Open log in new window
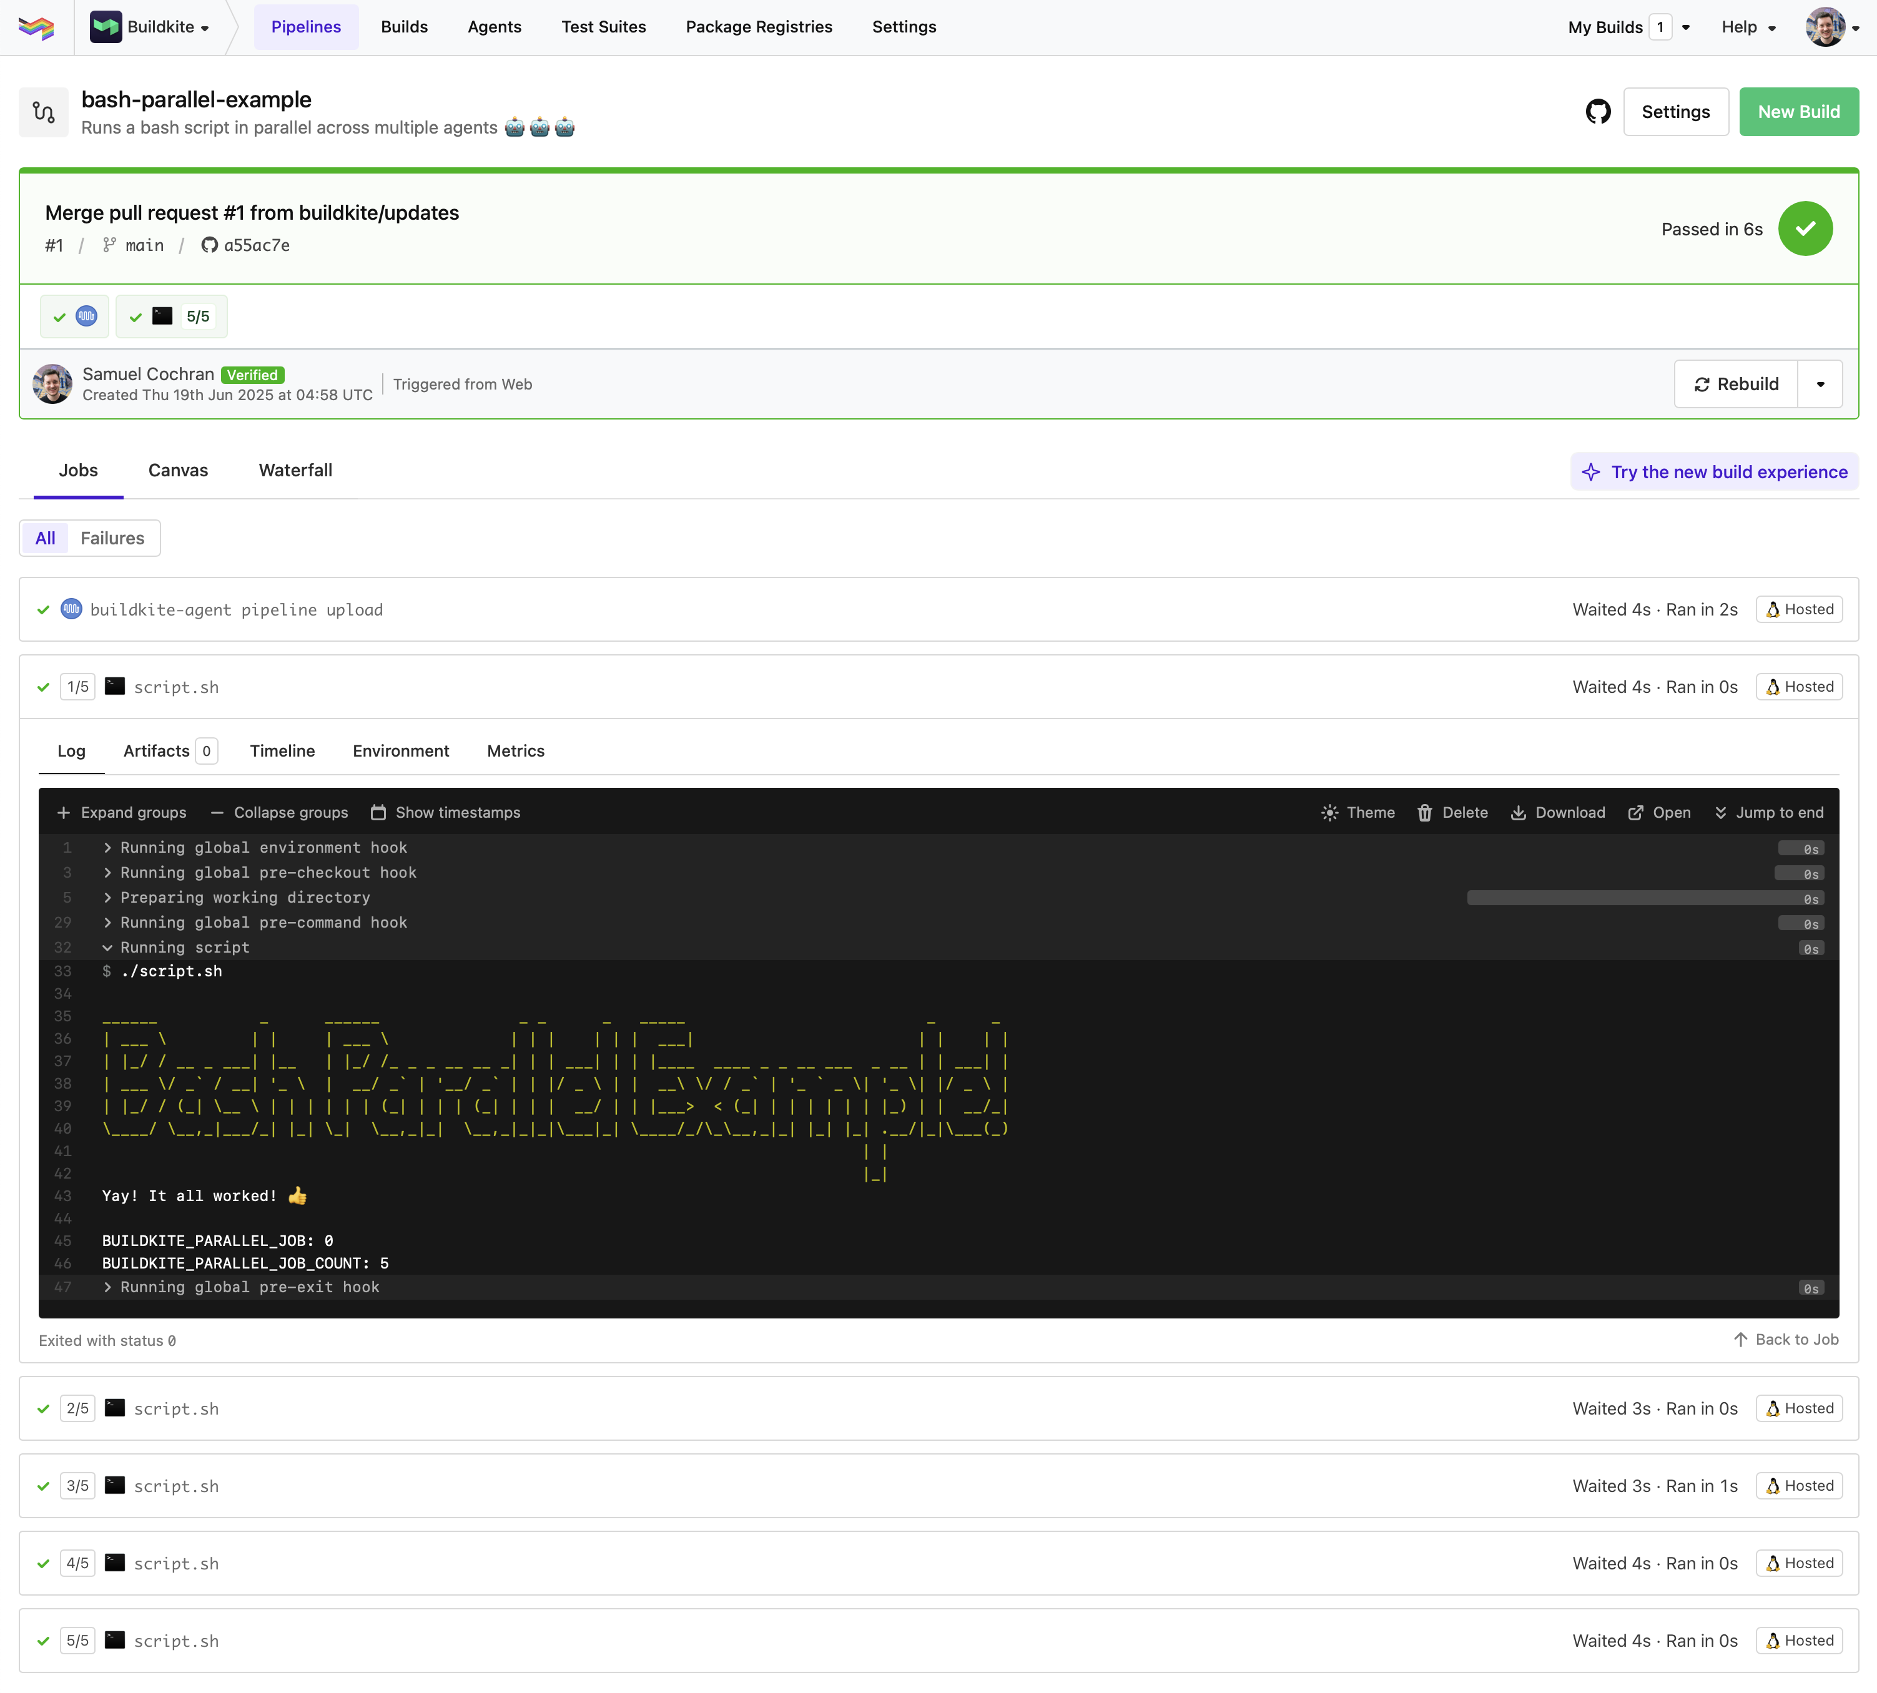This screenshot has width=1877, height=1693. click(1659, 812)
